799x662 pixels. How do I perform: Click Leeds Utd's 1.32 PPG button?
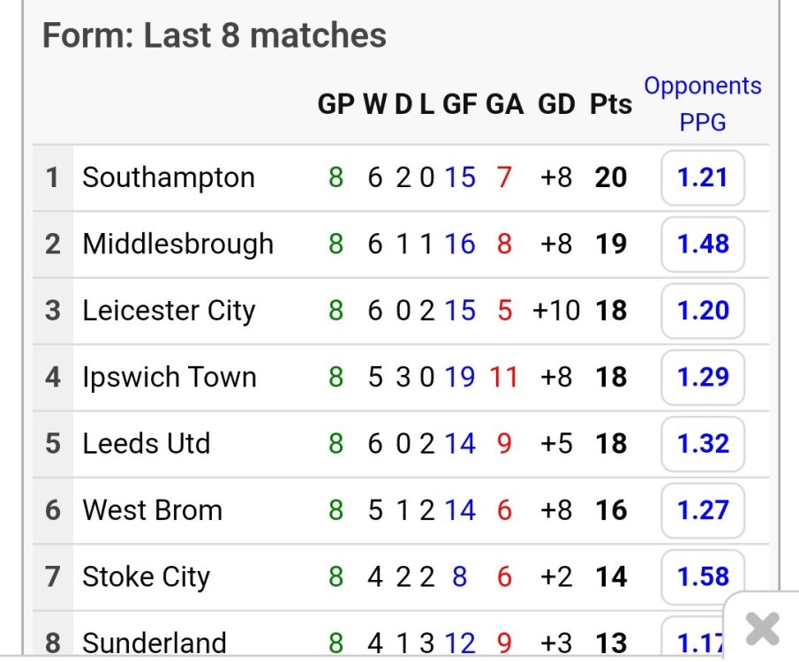point(702,444)
